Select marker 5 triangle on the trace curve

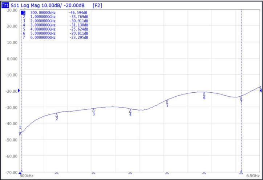(x=167, y=102)
